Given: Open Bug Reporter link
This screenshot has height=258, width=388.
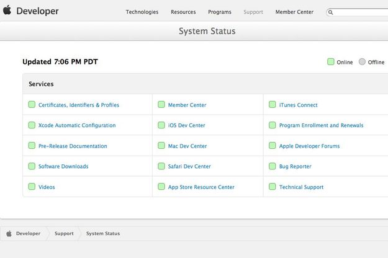Looking at the screenshot, I should [x=296, y=166].
